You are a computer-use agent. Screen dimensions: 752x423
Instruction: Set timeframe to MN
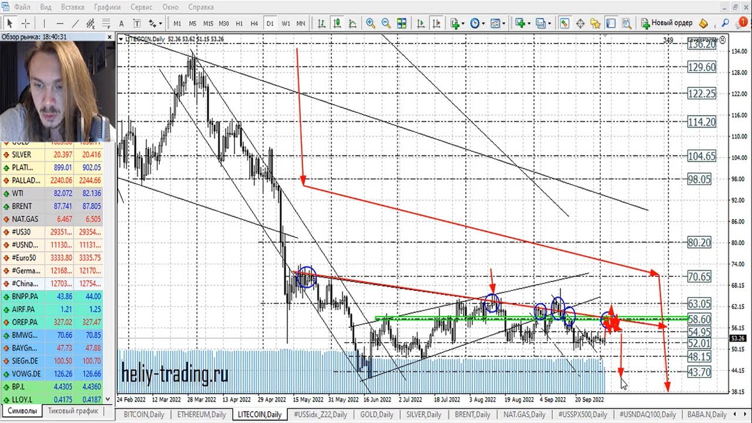click(300, 23)
